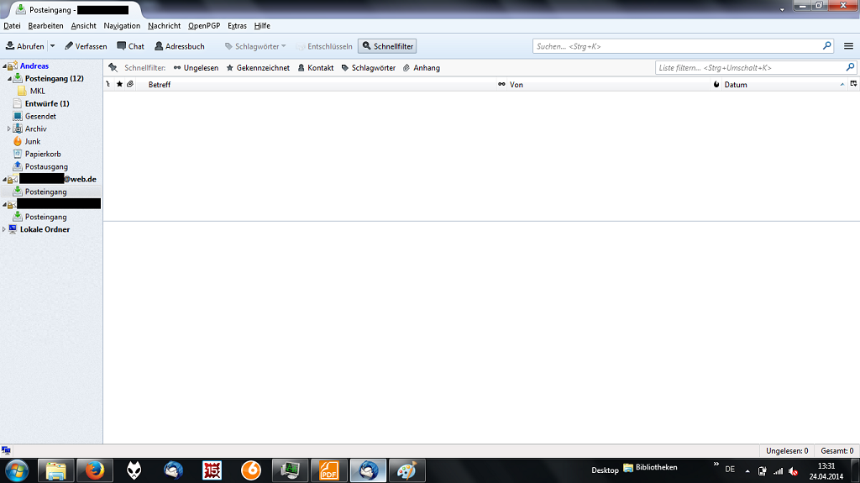The width and height of the screenshot is (860, 483).
Task: Select Posteingang (12) folder
Action: point(55,78)
